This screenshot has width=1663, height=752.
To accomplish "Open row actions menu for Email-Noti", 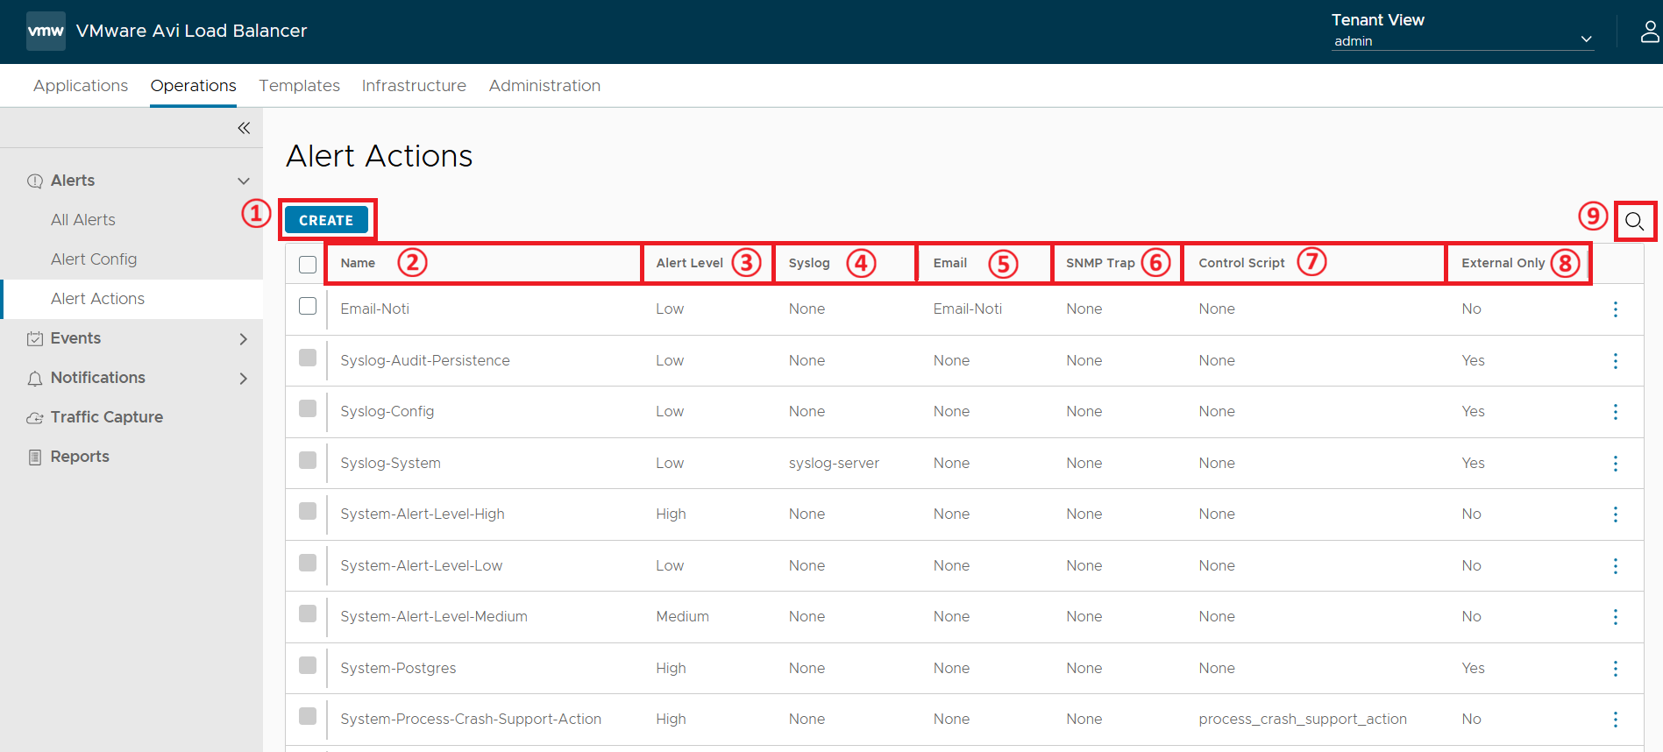I will coord(1615,309).
